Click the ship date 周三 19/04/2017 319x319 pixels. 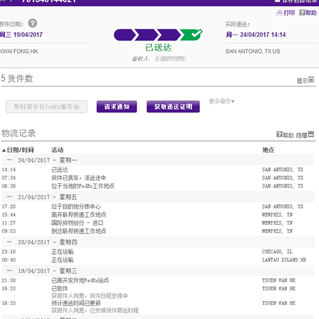coord(21,34)
